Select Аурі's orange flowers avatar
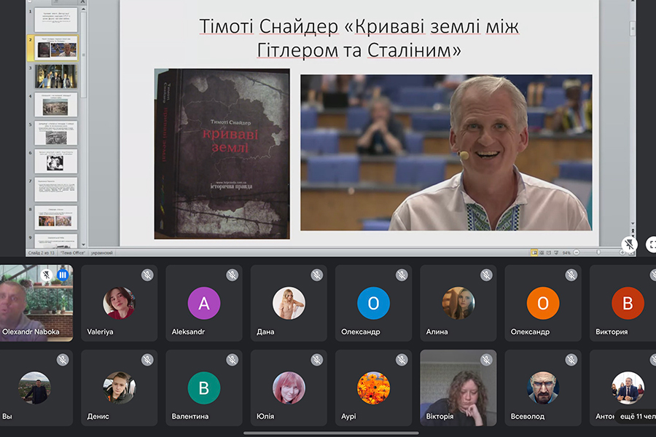 (x=373, y=387)
